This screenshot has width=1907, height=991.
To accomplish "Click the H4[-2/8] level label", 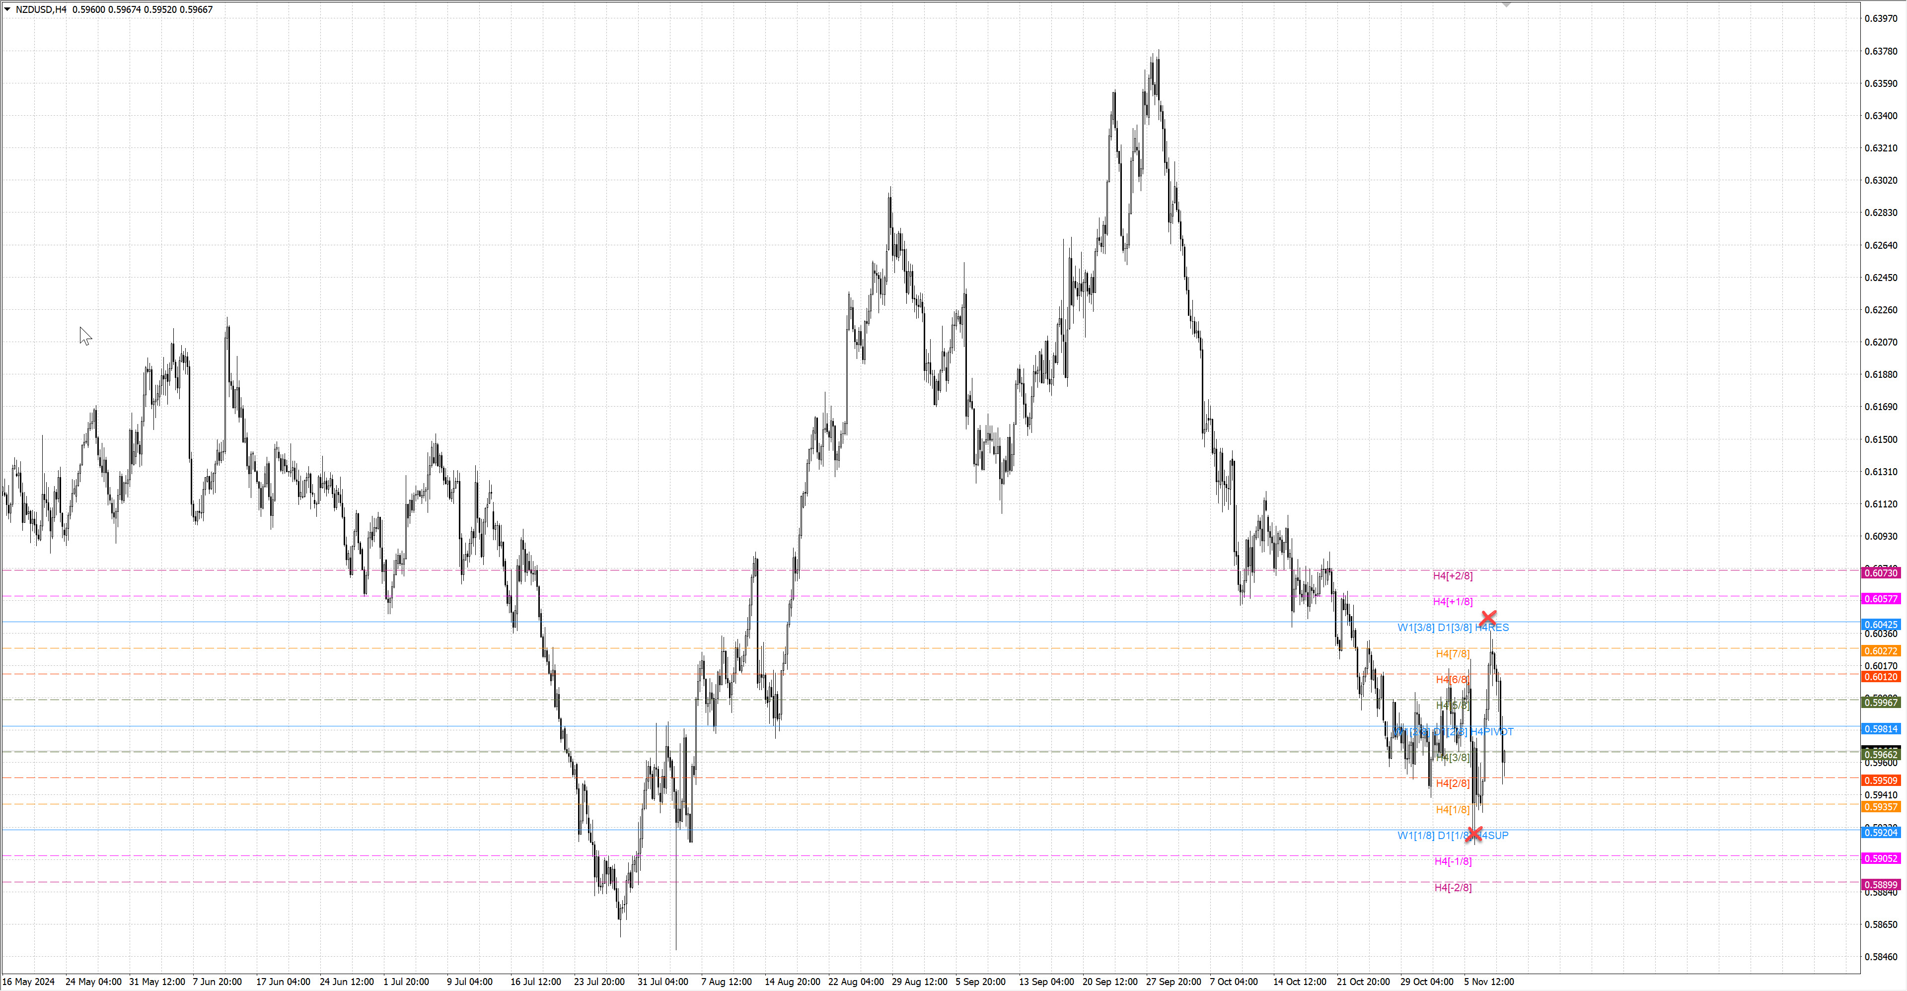I will [x=1453, y=887].
